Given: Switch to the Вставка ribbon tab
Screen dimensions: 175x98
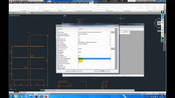Looking at the screenshot, I should click(x=20, y=3).
